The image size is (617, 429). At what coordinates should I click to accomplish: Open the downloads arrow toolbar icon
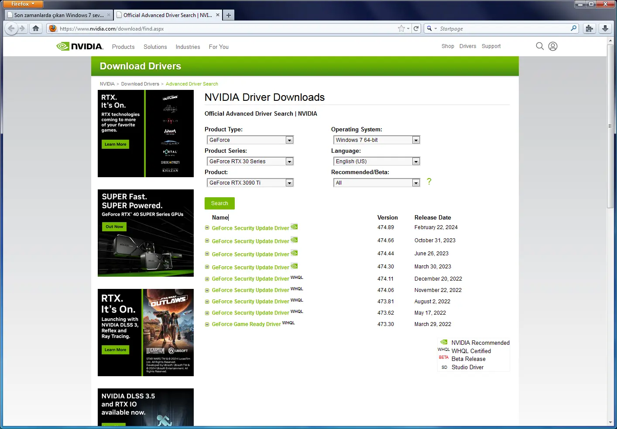point(605,28)
